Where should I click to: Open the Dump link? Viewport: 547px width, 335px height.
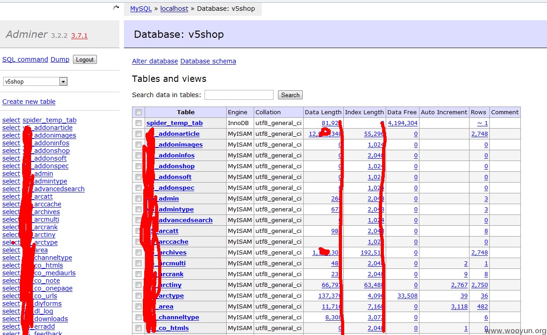[60, 59]
